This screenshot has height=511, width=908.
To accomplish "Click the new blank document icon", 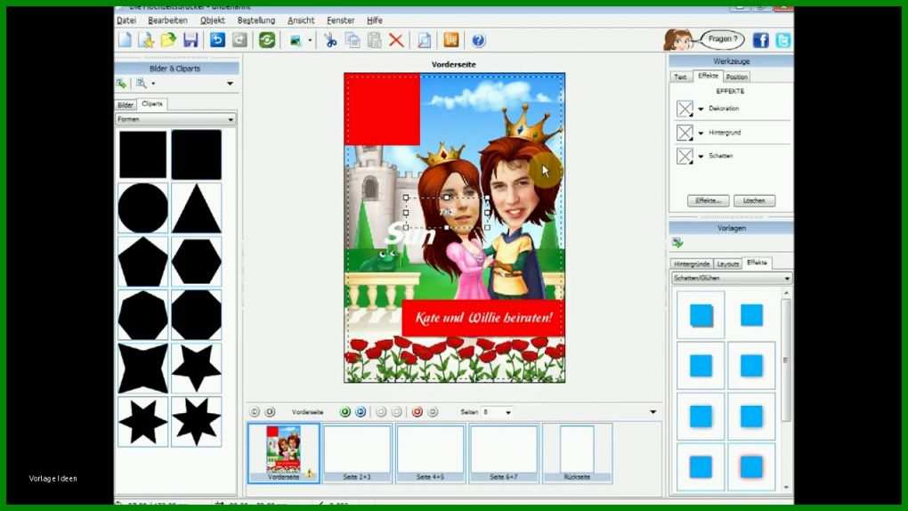I will point(125,40).
